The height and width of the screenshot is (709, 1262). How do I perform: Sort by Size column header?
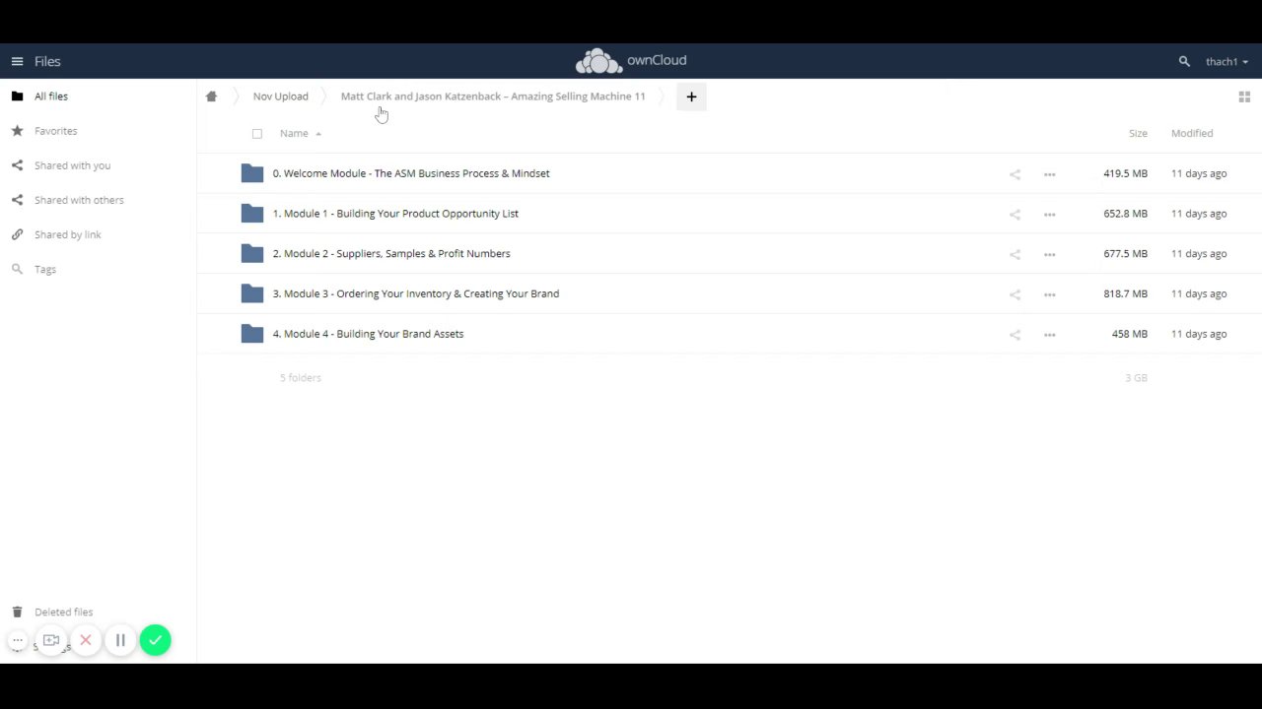point(1138,133)
